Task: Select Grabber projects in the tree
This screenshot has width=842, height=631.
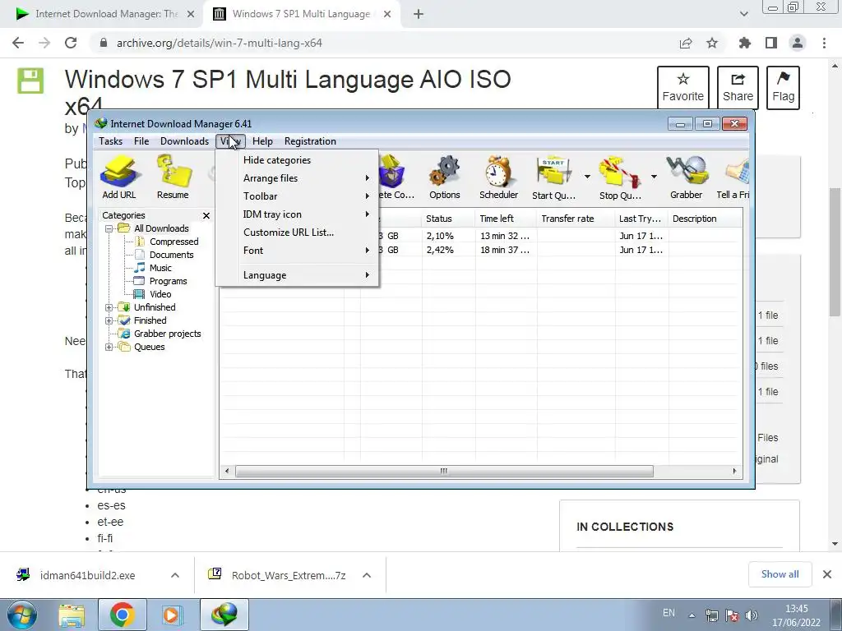Action: pos(167,334)
